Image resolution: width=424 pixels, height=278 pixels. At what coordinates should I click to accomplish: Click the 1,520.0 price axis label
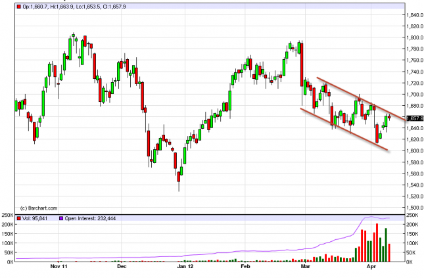point(415,197)
